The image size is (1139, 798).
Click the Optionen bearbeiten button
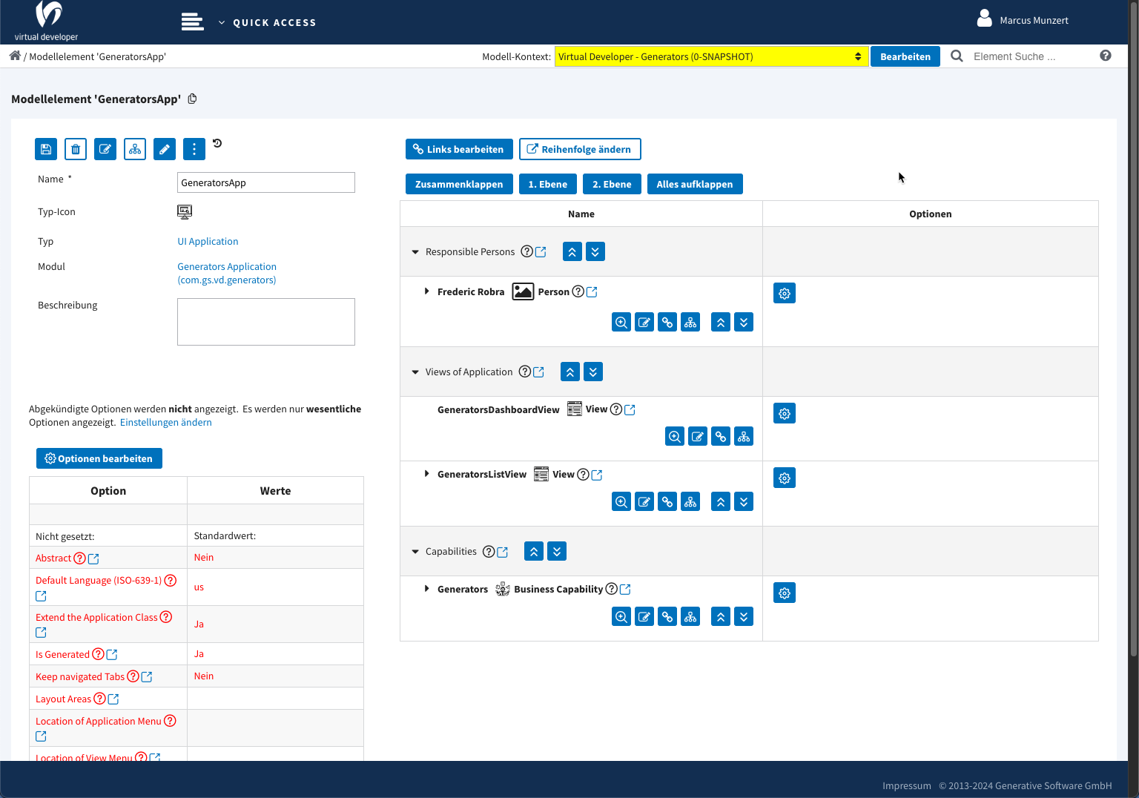point(99,458)
